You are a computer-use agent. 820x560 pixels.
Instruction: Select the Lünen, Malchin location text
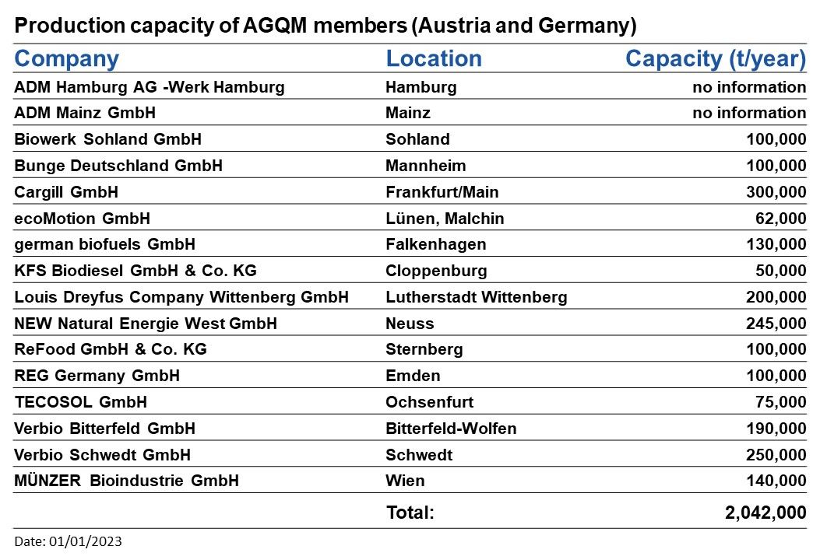click(x=445, y=219)
